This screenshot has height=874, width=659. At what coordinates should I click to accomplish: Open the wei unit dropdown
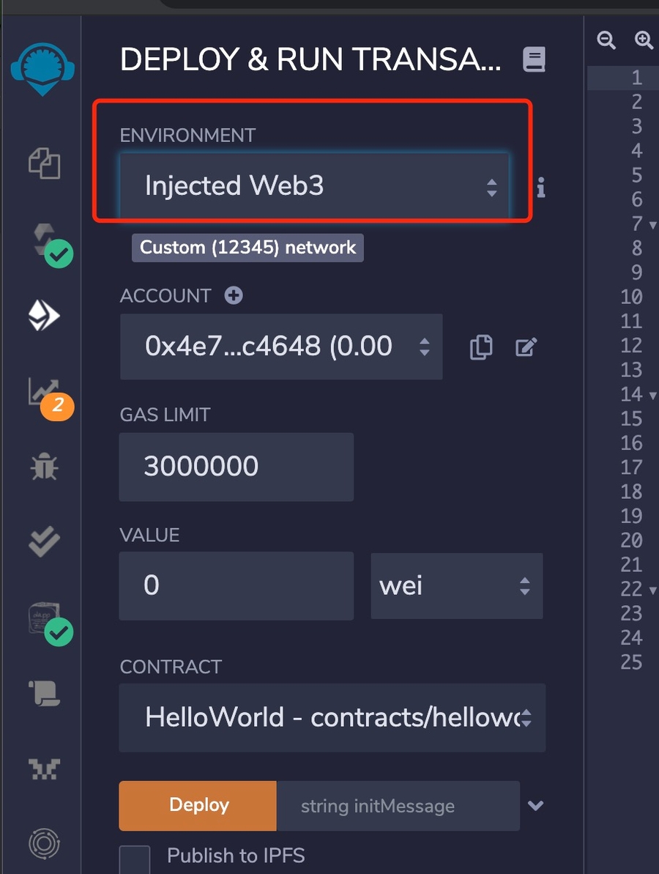pyautogui.click(x=456, y=585)
